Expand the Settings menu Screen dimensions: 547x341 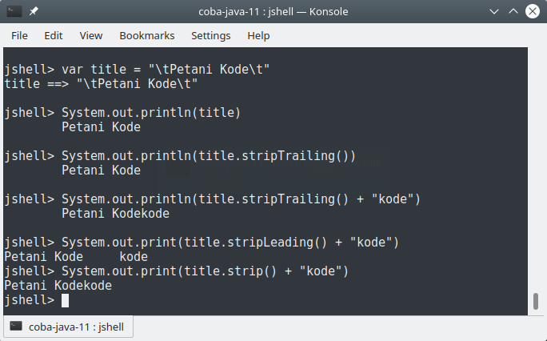click(211, 35)
